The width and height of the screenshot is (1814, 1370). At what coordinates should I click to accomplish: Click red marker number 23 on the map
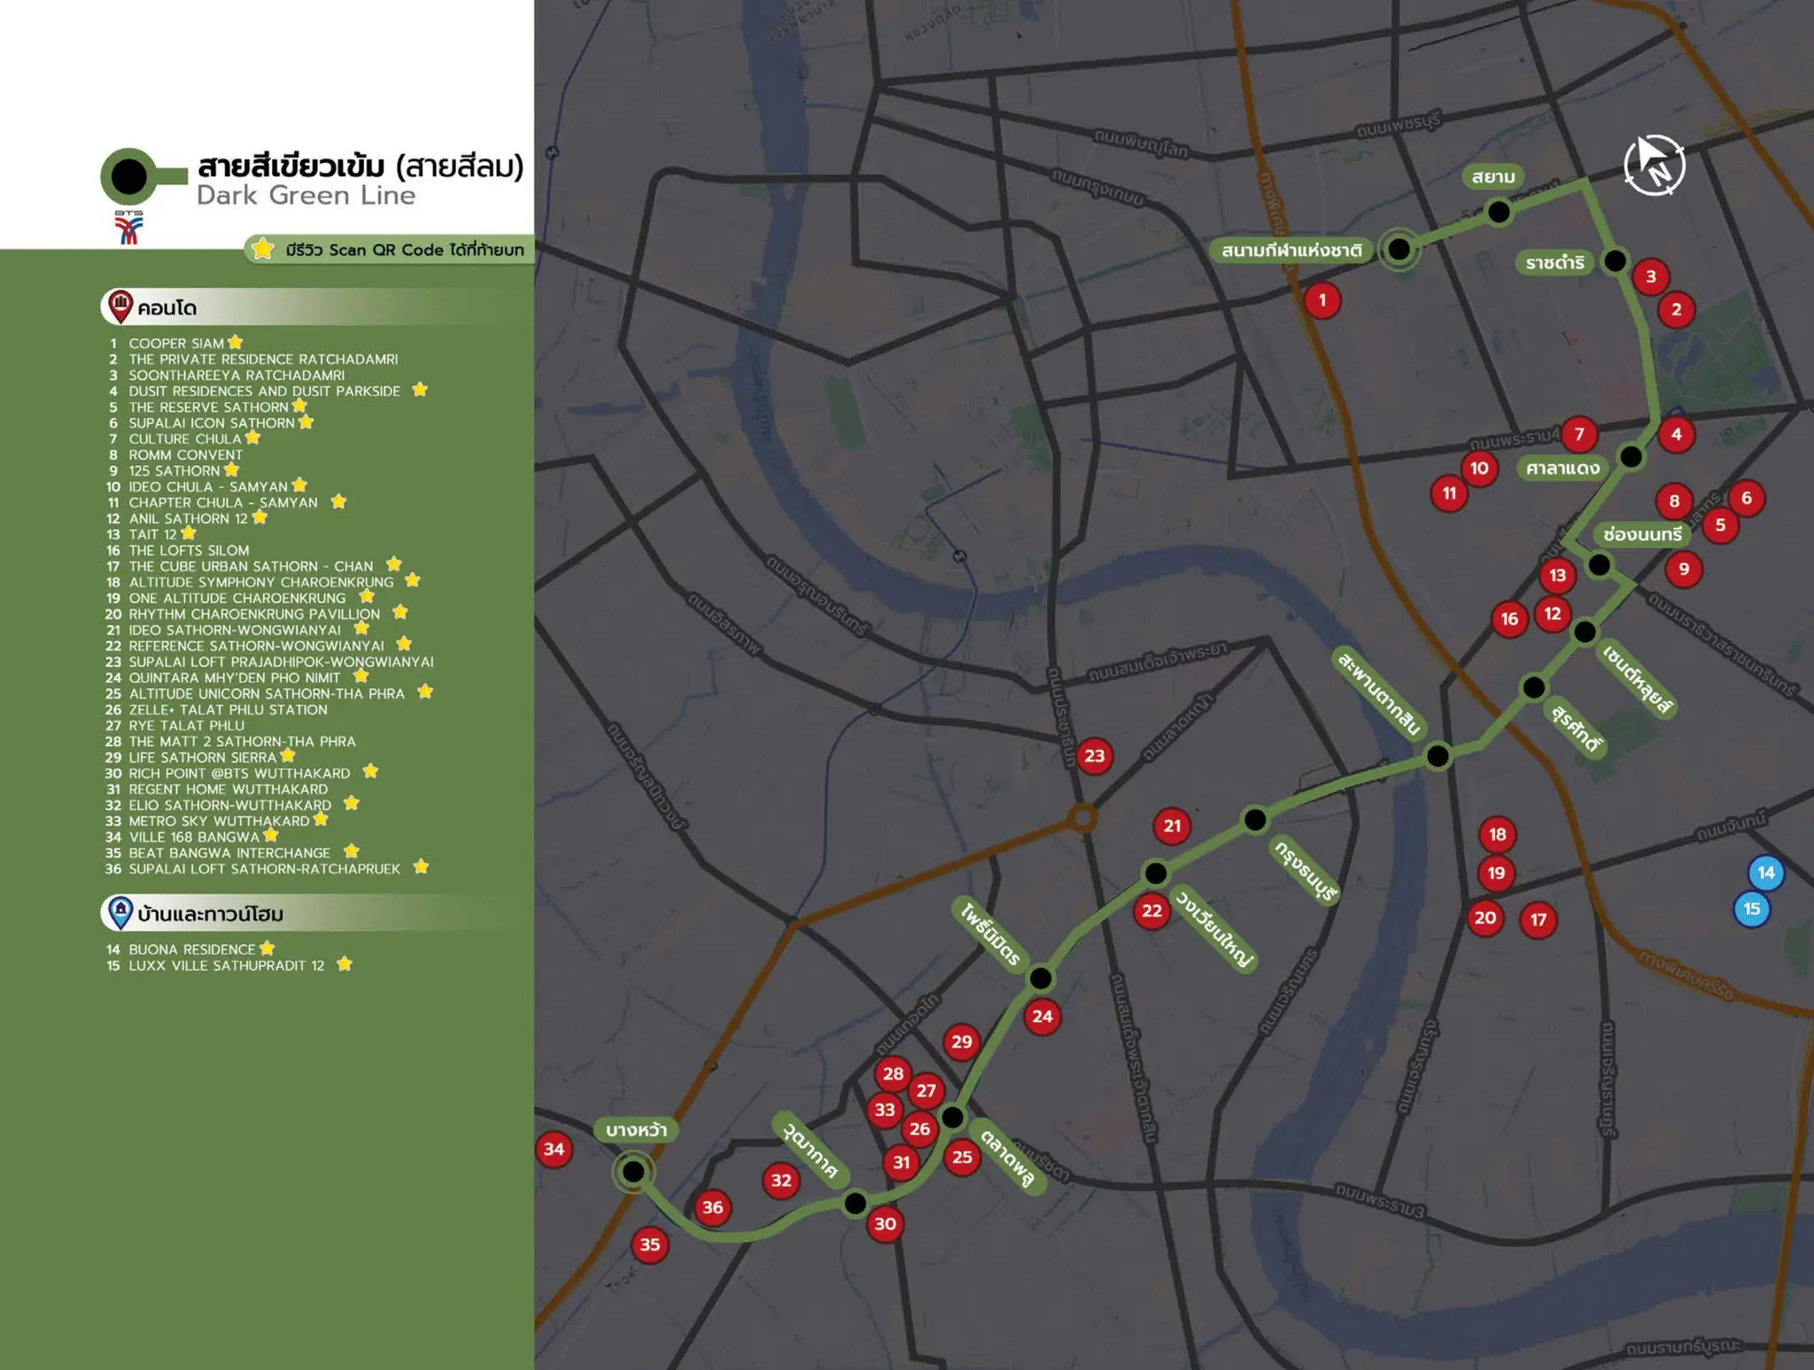(1095, 755)
